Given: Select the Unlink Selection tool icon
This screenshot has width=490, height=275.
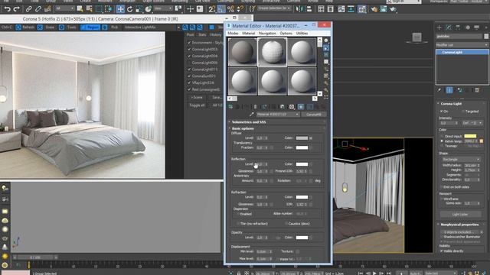Looking at the screenshot, I should [x=38, y=9].
